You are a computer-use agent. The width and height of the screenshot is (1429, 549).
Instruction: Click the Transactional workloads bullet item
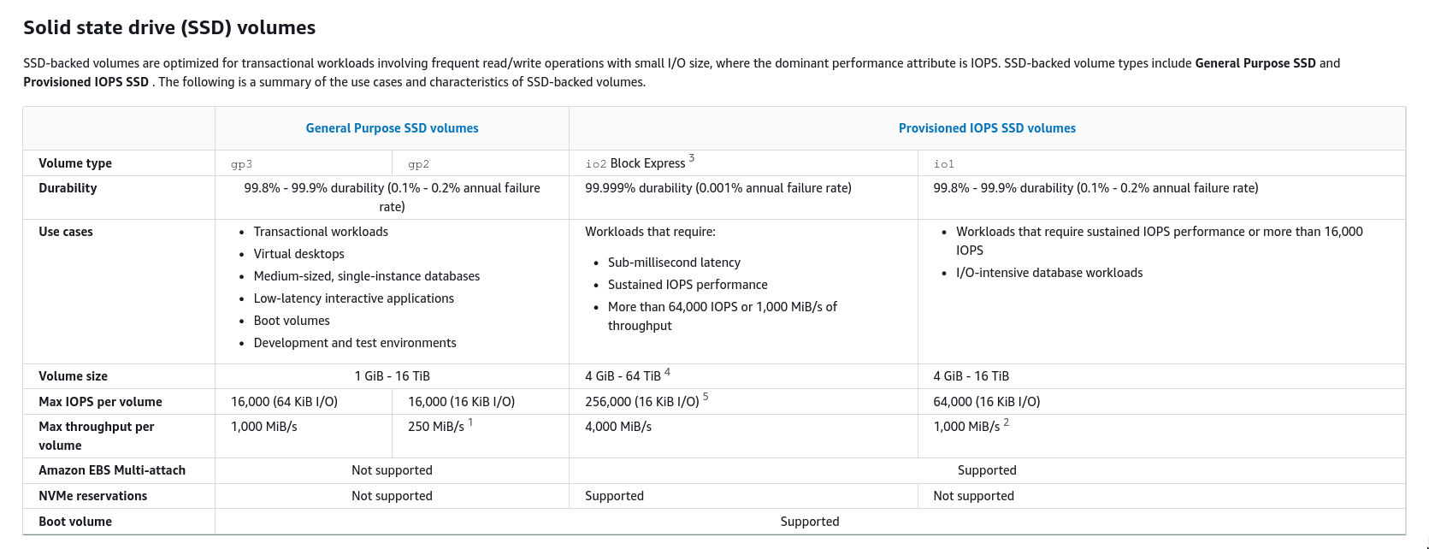click(x=321, y=232)
